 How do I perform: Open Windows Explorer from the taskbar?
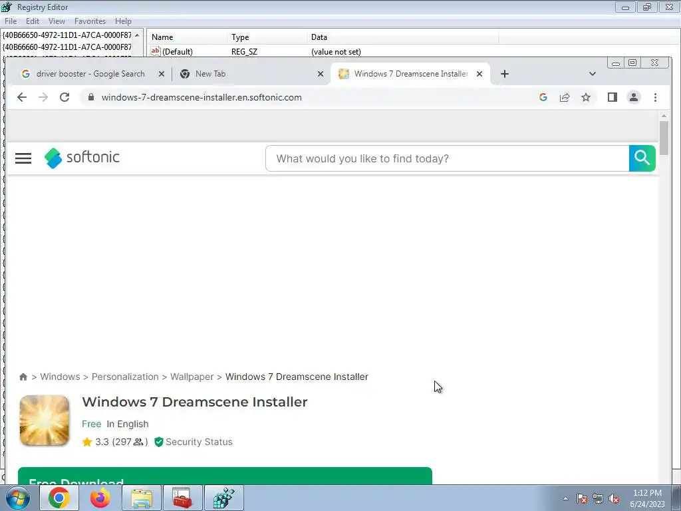click(142, 498)
